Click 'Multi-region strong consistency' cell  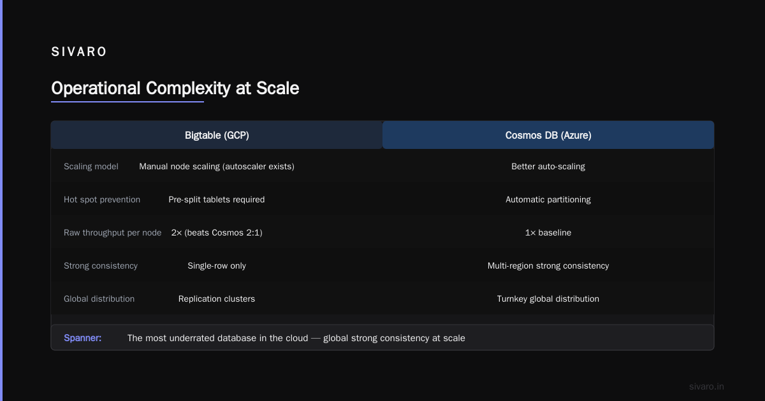tap(548, 265)
